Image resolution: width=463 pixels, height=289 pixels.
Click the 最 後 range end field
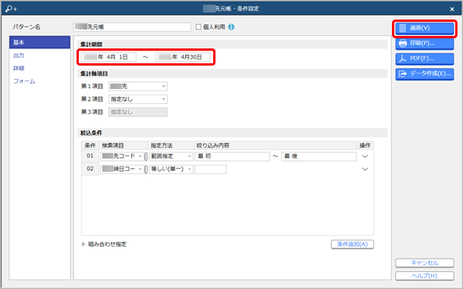point(319,156)
